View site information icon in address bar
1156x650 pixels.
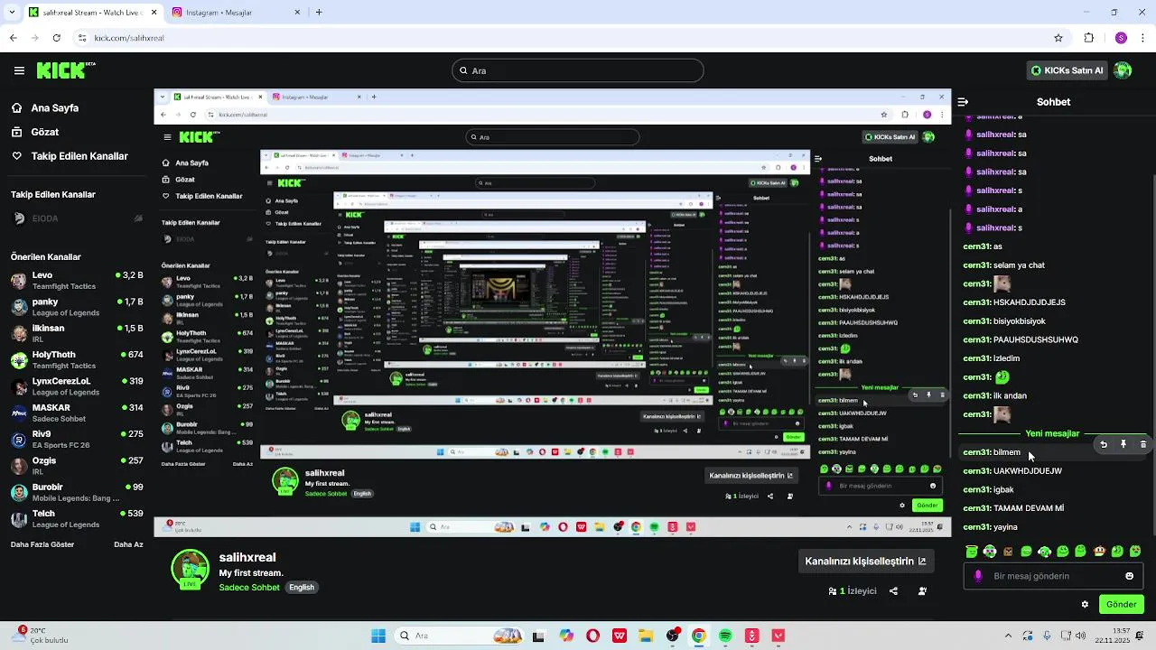click(x=82, y=38)
